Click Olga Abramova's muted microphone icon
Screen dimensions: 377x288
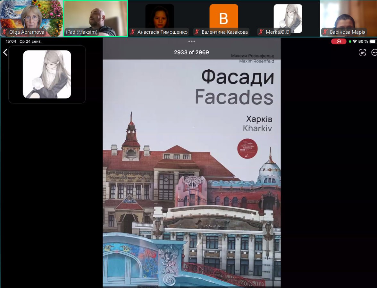[5, 32]
